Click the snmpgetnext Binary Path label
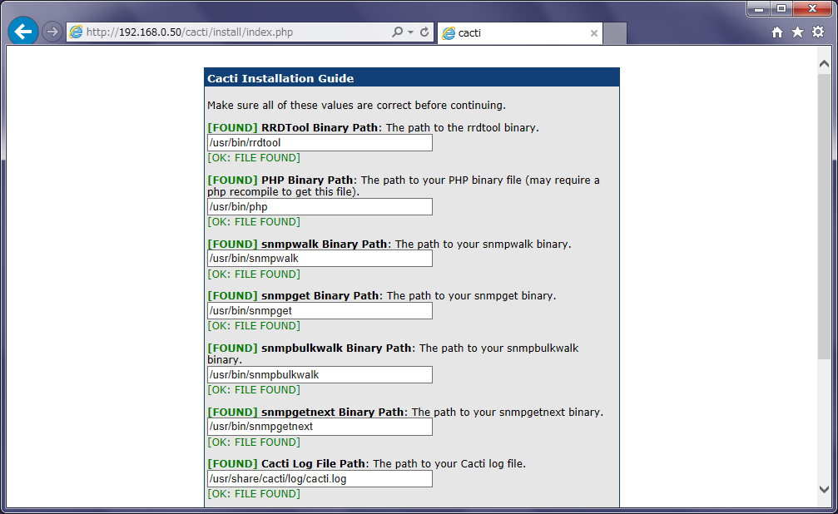 [x=332, y=412]
